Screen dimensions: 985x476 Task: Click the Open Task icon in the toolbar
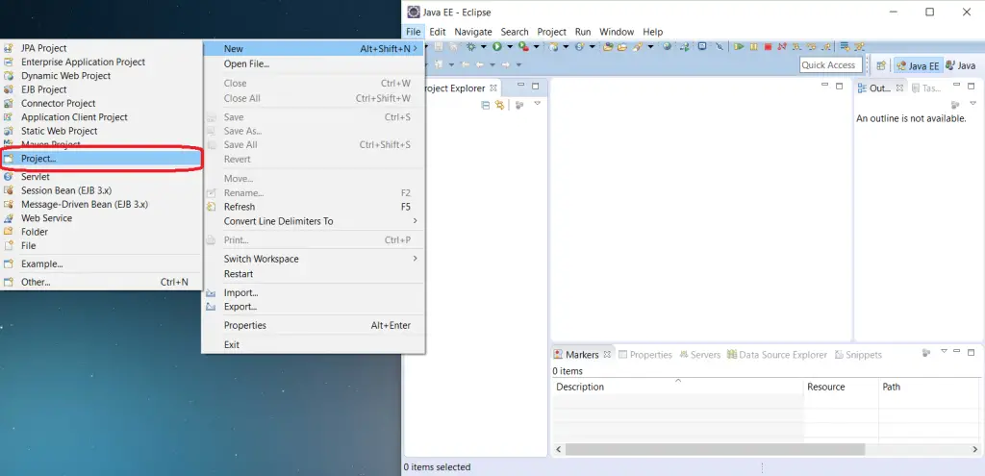622,46
